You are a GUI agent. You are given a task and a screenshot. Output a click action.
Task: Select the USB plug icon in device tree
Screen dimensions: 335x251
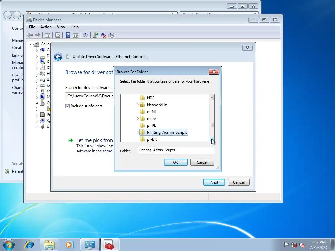[x=43, y=126]
